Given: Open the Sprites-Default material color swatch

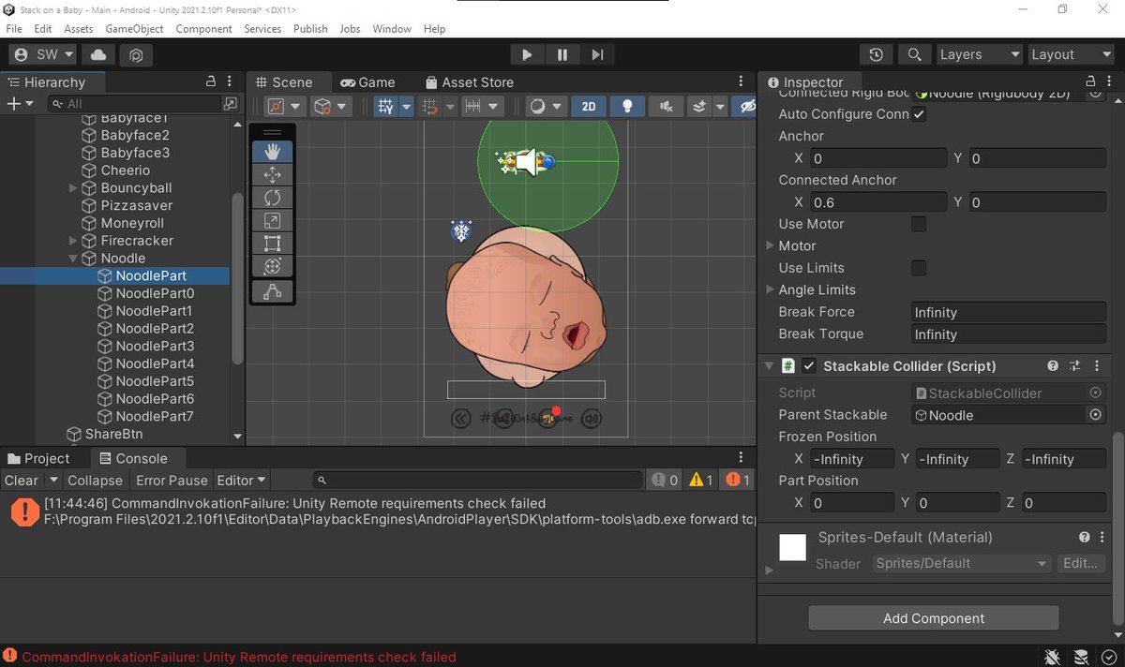Looking at the screenshot, I should click(792, 548).
